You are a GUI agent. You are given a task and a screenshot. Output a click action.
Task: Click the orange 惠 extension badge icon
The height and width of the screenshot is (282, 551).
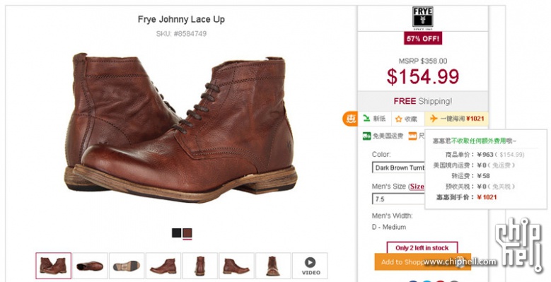coord(350,119)
